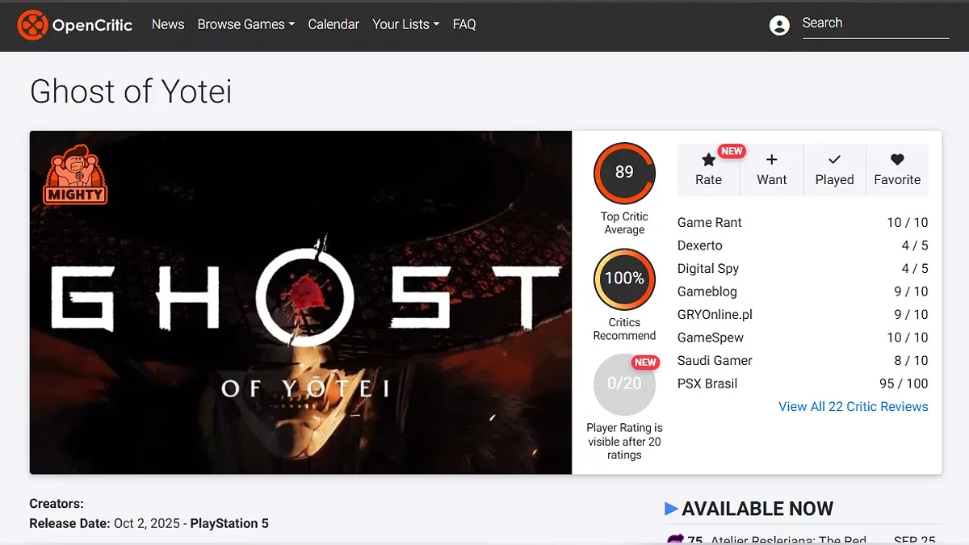969x545 pixels.
Task: Click the 100% Critics Recommend circle
Action: 624,279
